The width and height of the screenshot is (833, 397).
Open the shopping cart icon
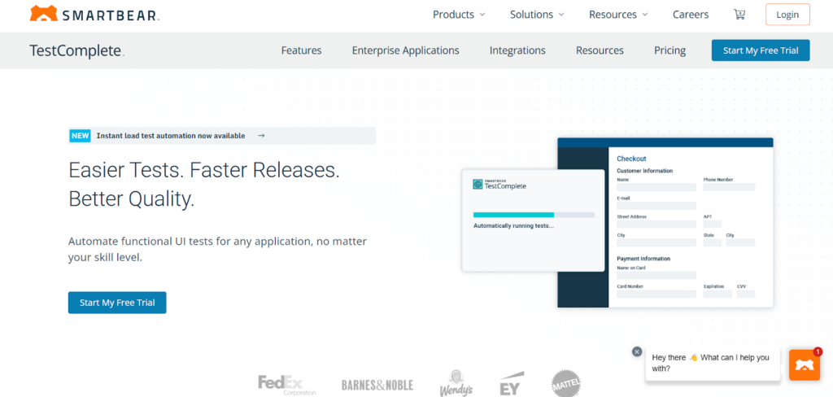(739, 15)
